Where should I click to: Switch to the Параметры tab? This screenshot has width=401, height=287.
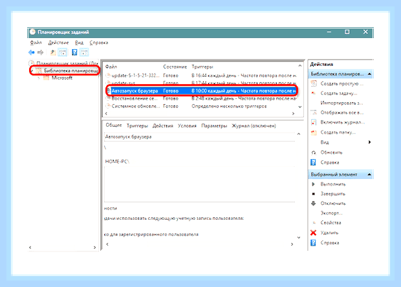(214, 126)
